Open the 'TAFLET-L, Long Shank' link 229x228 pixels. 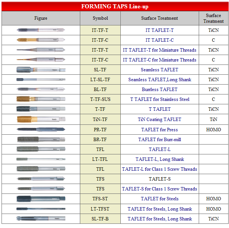coord(160,159)
